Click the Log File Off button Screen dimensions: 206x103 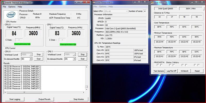[171, 71]
